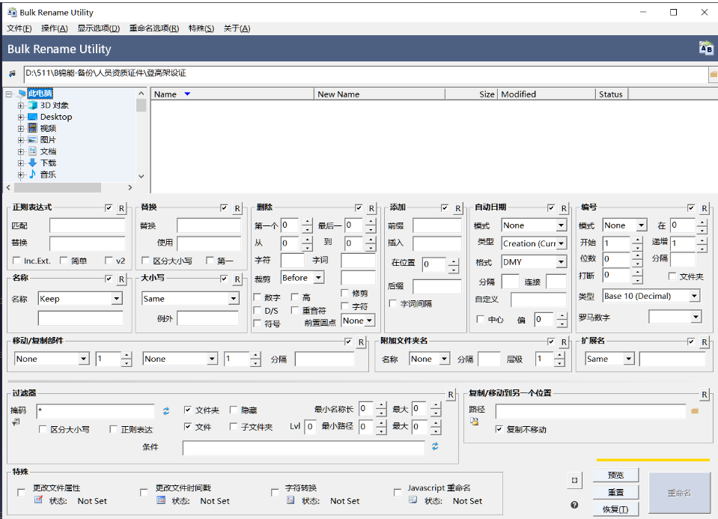Check the Inc.Ext. option in regex panel
The image size is (718, 519).
[17, 260]
